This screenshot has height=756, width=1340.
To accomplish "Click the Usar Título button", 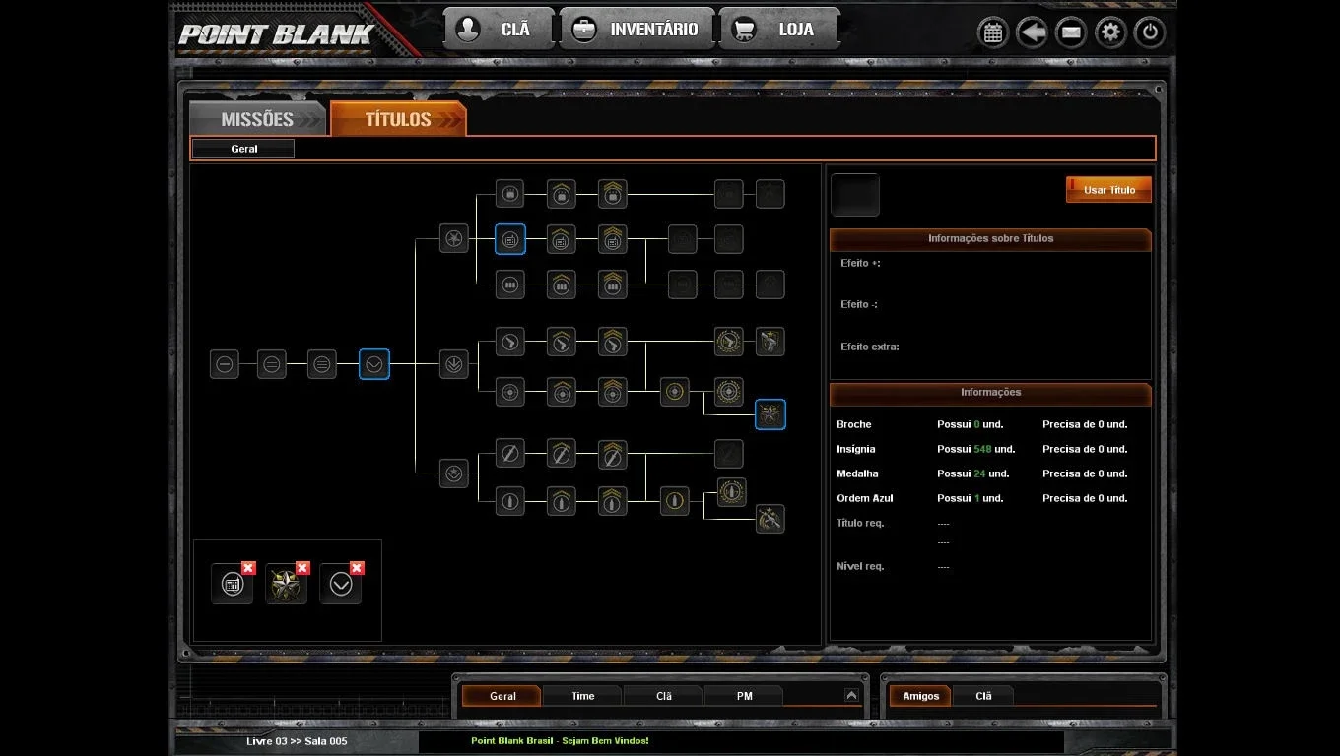I will [x=1108, y=190].
